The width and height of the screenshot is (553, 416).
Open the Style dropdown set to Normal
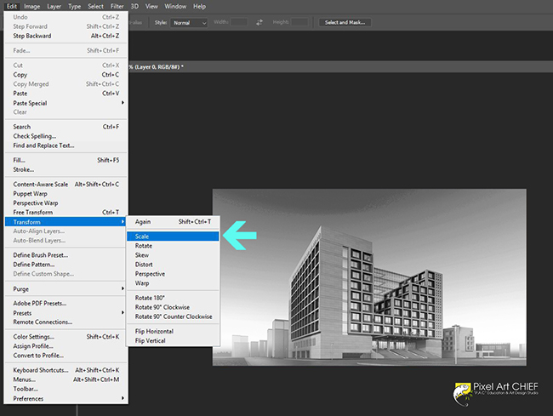pos(189,23)
